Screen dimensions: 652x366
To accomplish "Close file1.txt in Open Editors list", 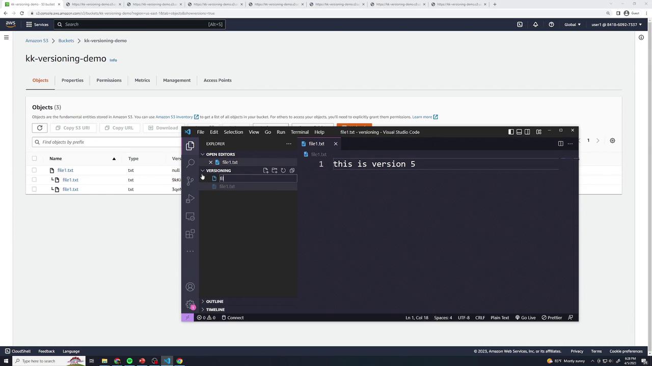I will pyautogui.click(x=211, y=162).
